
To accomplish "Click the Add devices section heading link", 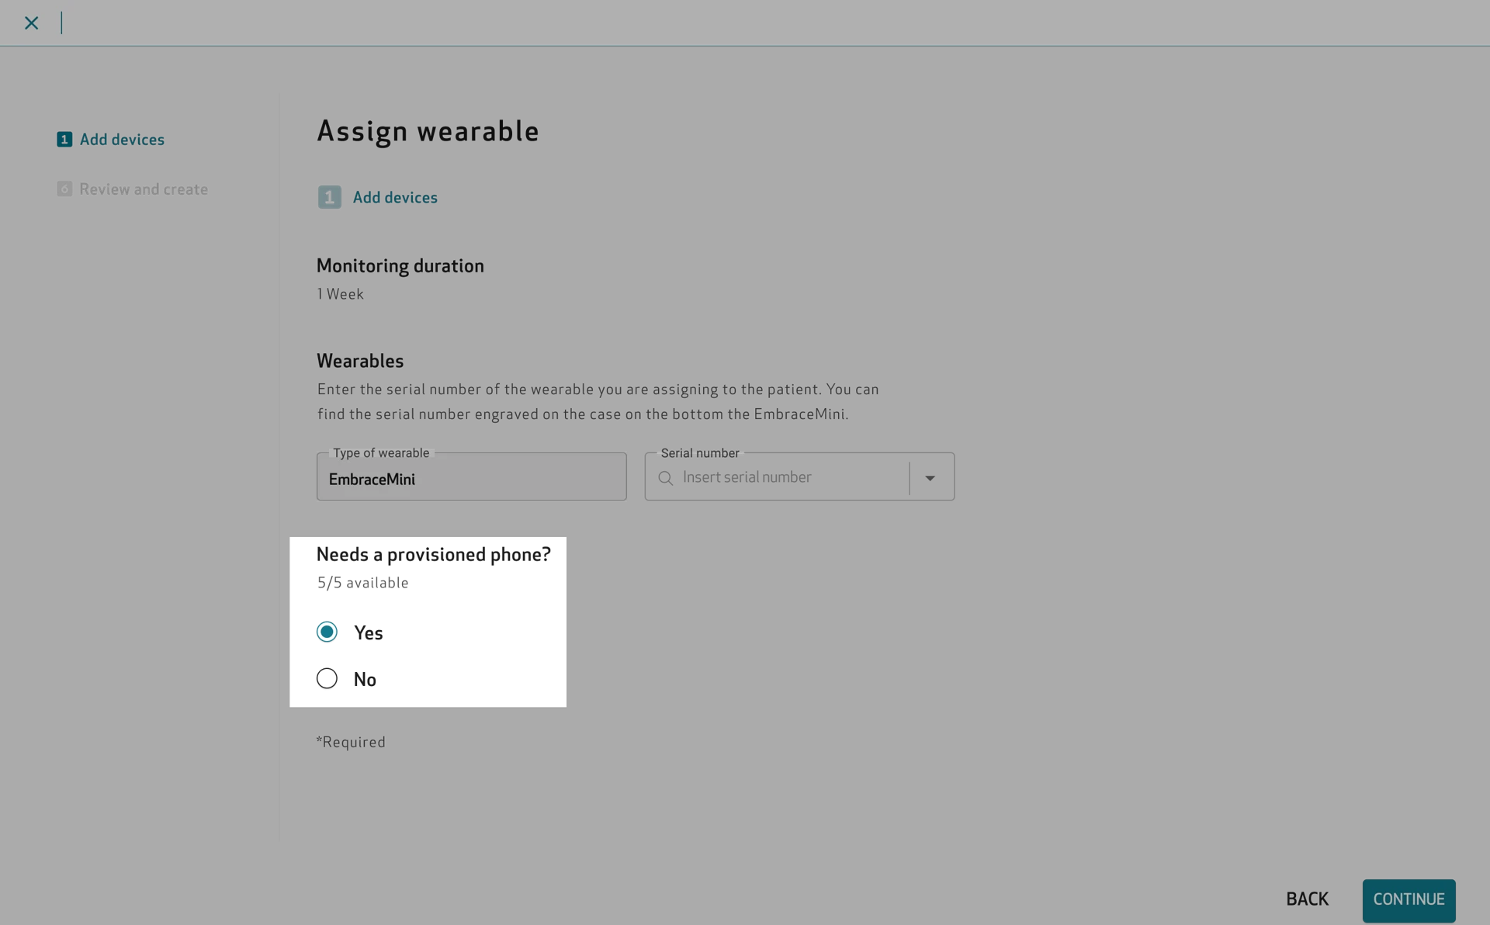I will [x=395, y=198].
